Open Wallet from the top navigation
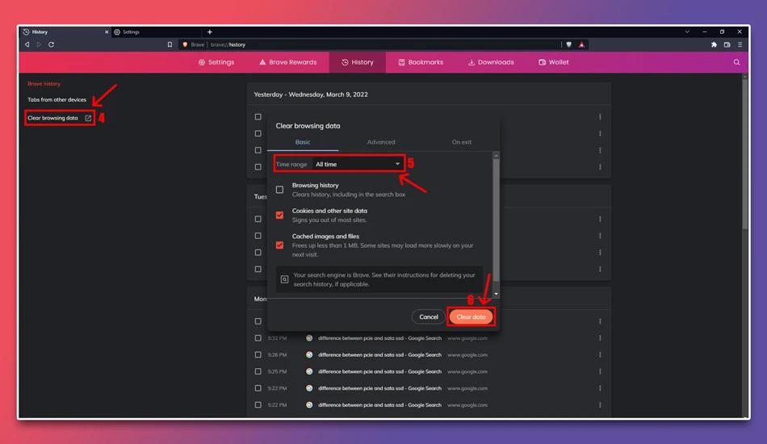The image size is (767, 444). point(554,62)
